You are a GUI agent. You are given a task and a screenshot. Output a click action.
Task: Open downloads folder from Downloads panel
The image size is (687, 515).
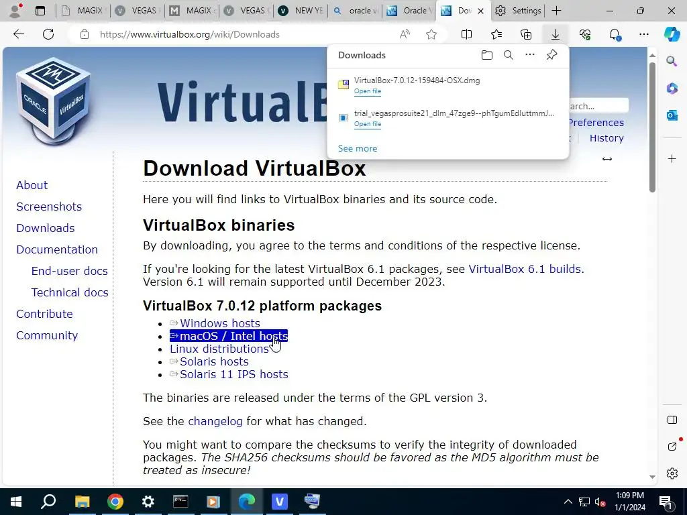[x=487, y=55]
